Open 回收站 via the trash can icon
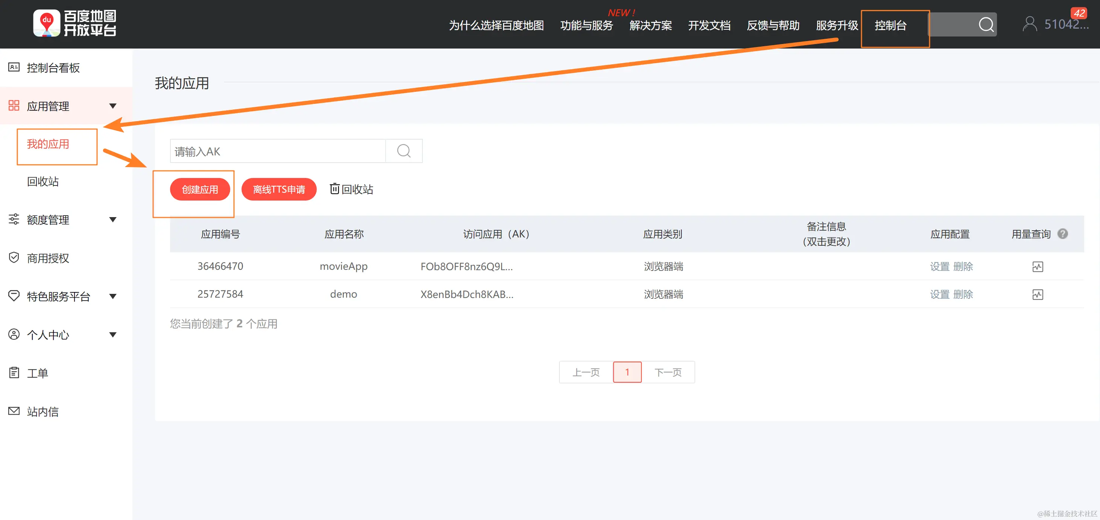The width and height of the screenshot is (1100, 520). (x=334, y=189)
